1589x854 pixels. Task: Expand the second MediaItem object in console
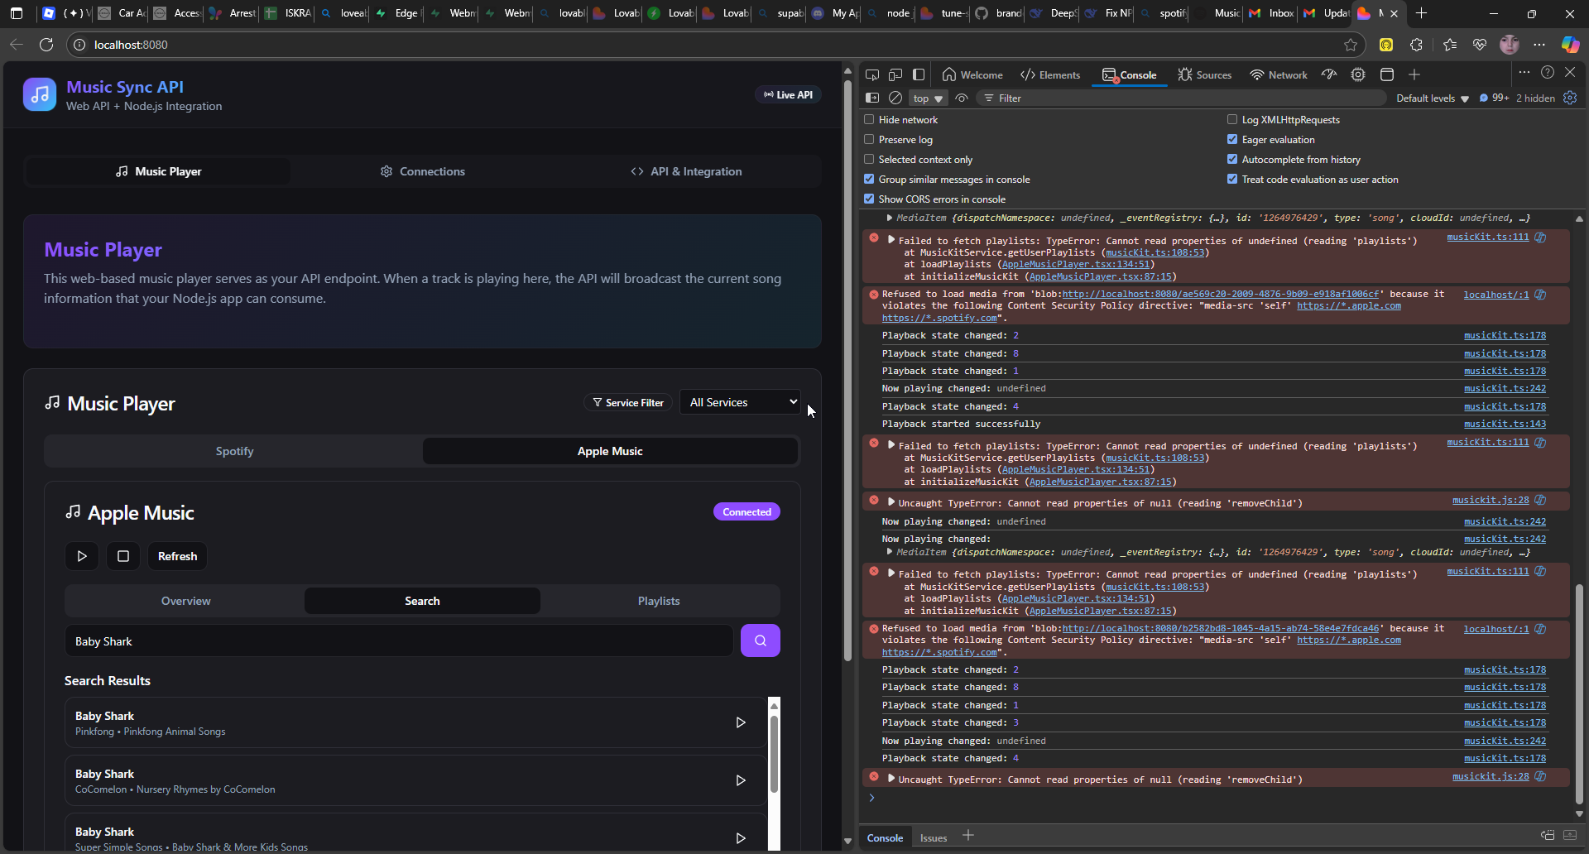click(890, 552)
